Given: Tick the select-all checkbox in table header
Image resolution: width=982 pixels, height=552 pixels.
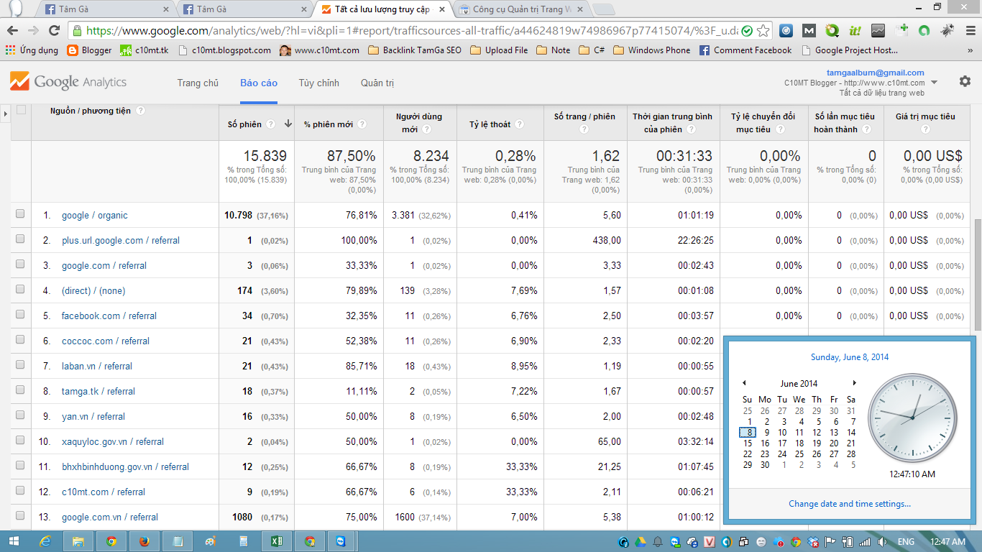Looking at the screenshot, I should 21,110.
